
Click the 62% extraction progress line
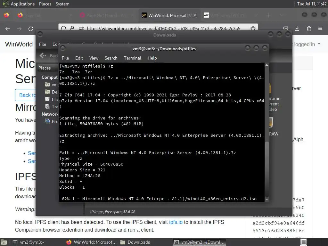point(159,199)
